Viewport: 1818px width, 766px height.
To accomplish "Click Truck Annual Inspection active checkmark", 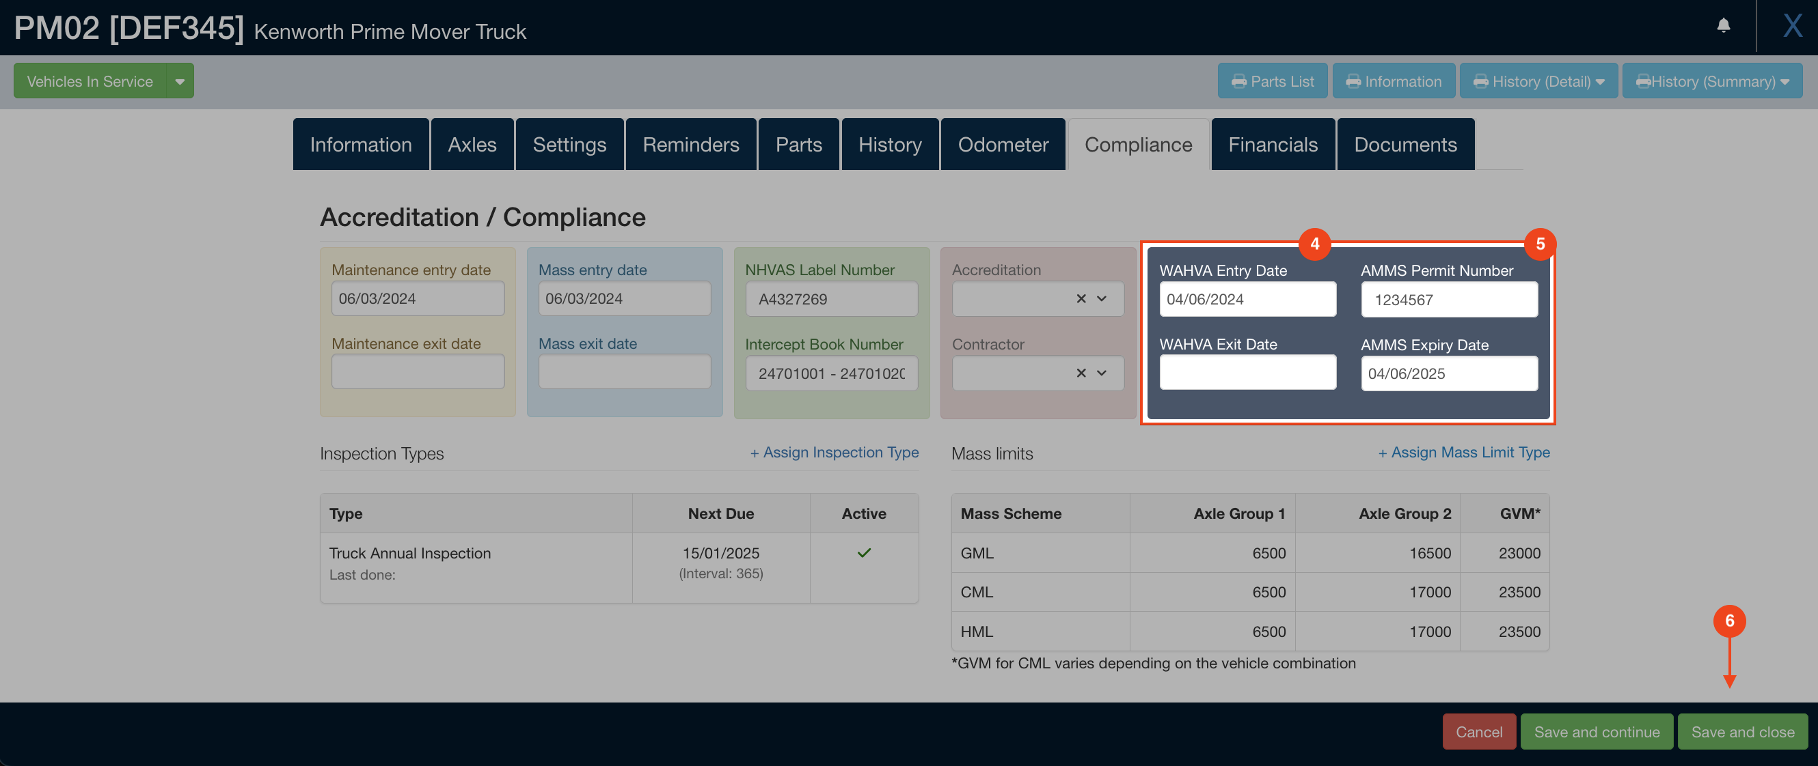I will pos(863,552).
